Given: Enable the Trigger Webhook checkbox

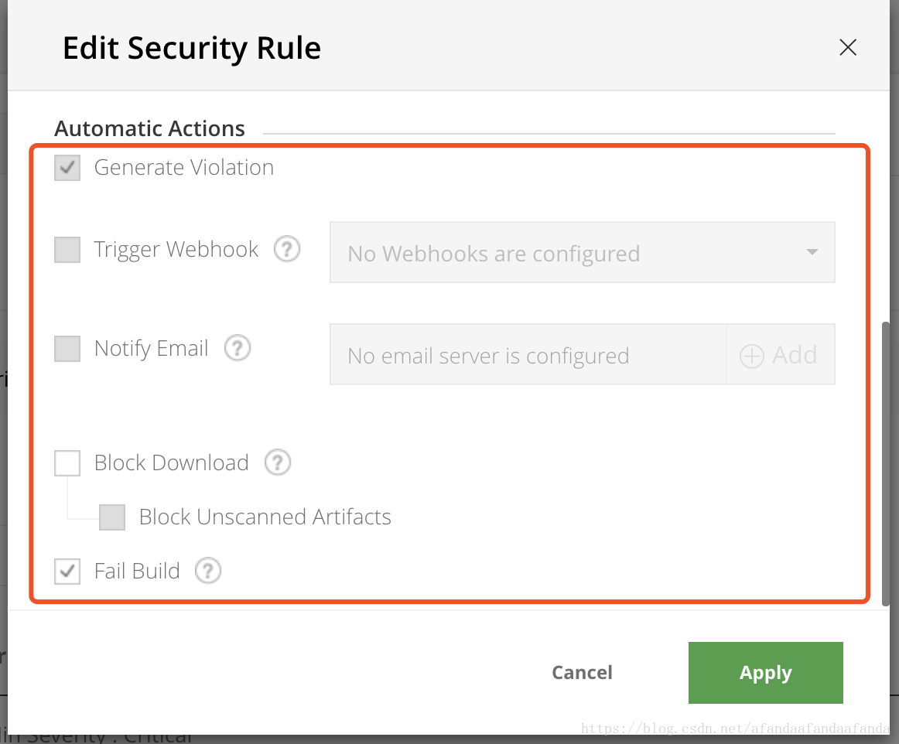Looking at the screenshot, I should 67,250.
